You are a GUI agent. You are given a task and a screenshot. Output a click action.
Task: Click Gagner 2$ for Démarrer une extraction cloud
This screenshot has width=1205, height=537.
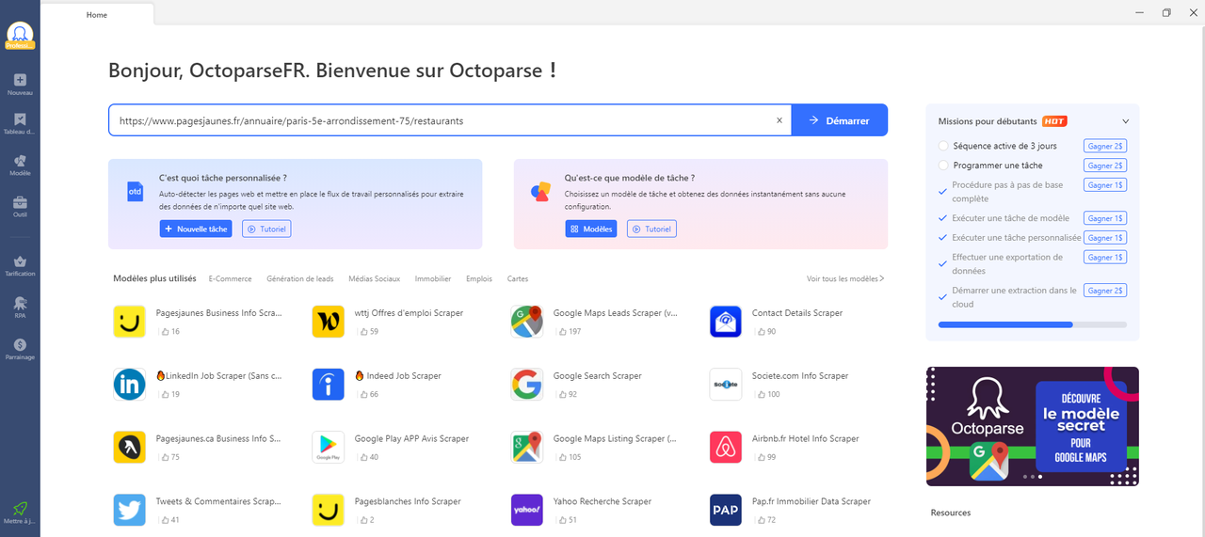1105,291
